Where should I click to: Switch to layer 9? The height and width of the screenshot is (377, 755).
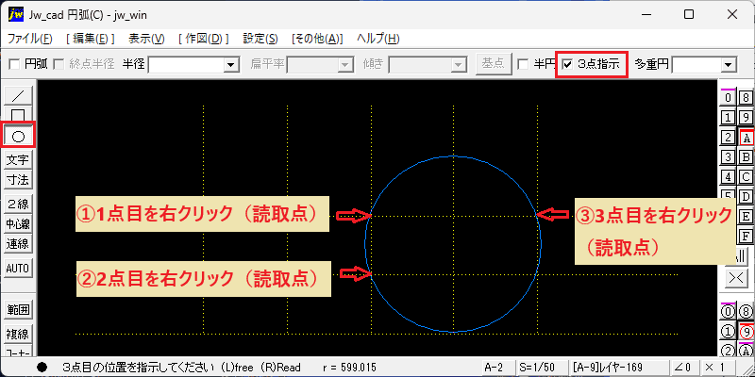click(746, 117)
